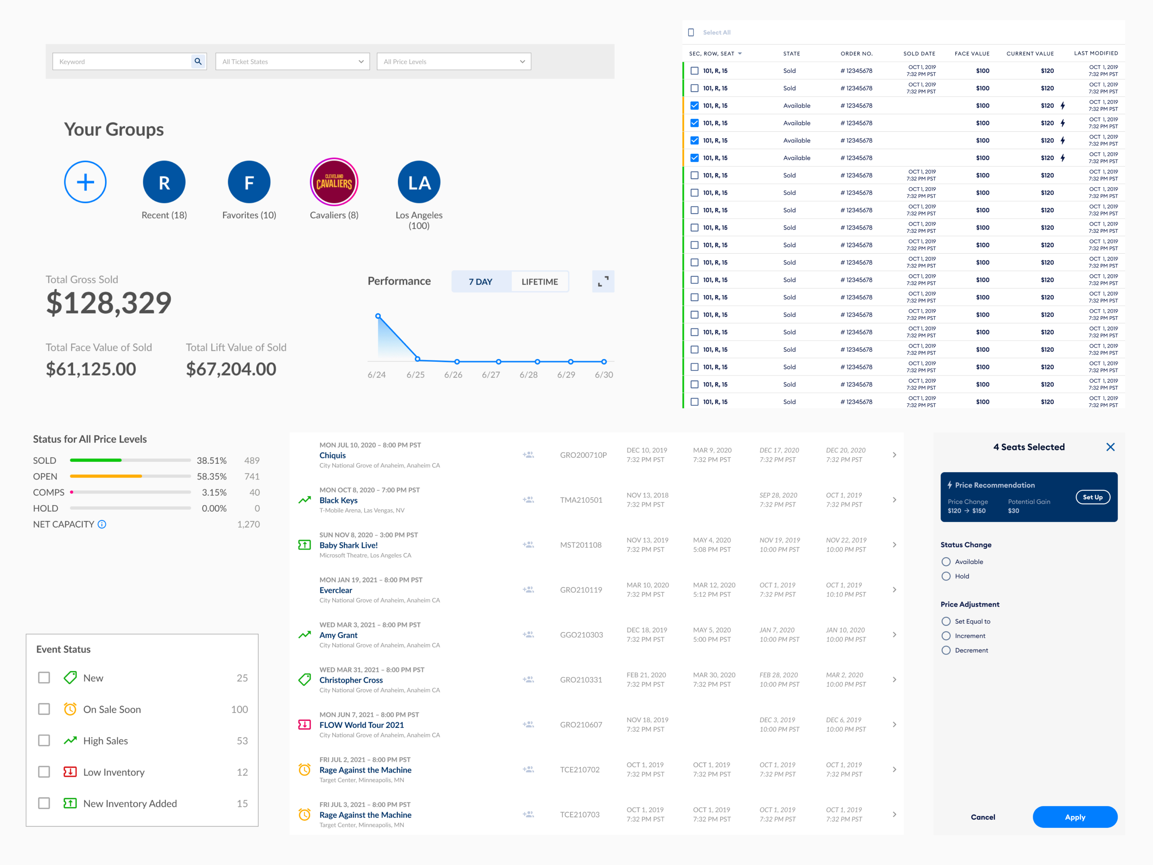The width and height of the screenshot is (1153, 865).
Task: Click the 6/25 data point on chart
Action: coord(418,359)
